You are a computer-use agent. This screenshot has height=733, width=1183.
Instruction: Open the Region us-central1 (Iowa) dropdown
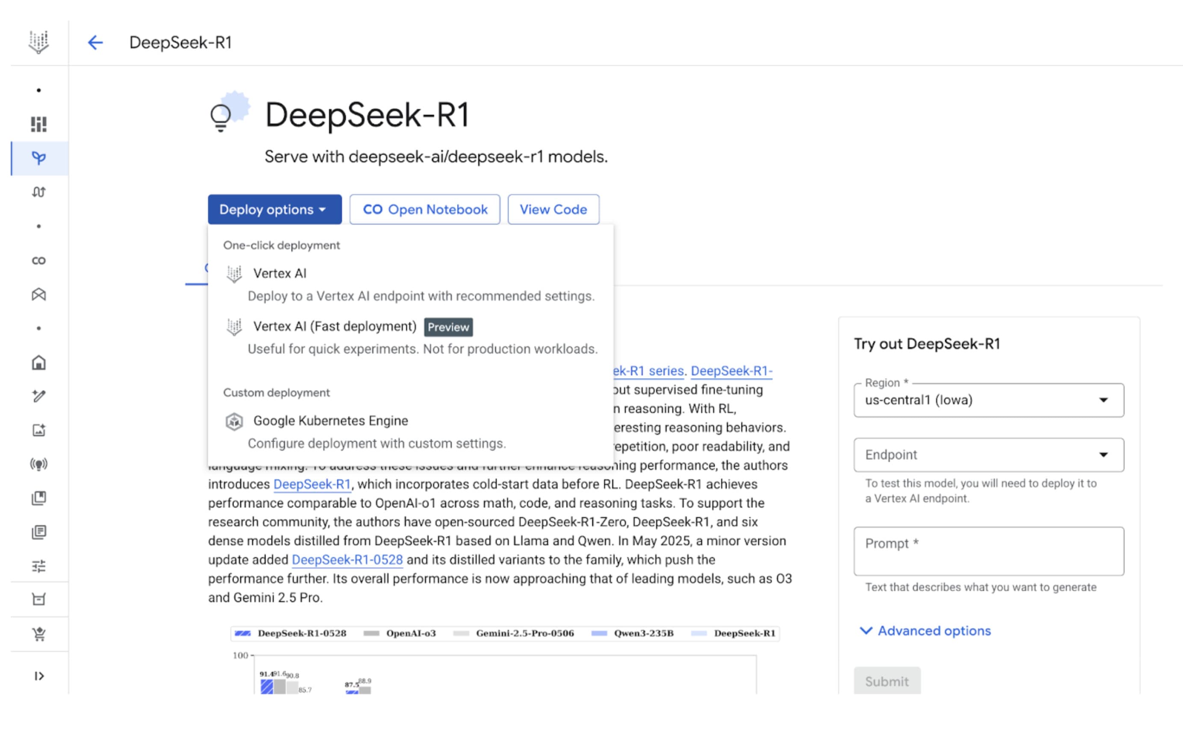[988, 400]
